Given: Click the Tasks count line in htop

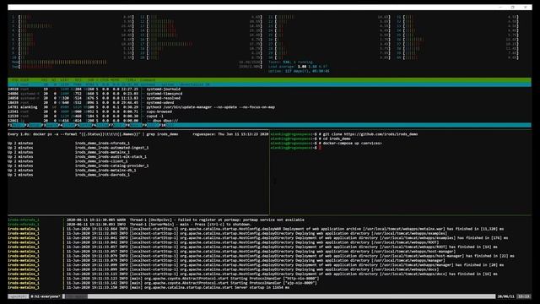Looking at the screenshot, I should click(x=290, y=62).
